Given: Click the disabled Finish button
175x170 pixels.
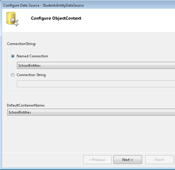Looking at the screenshot, I should coord(159,160).
